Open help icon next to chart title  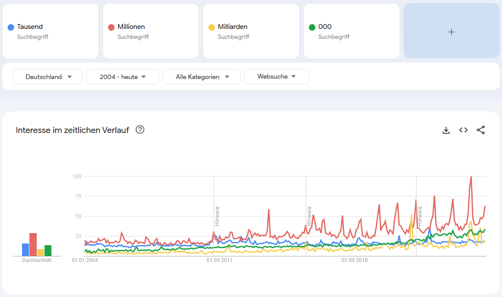140,130
